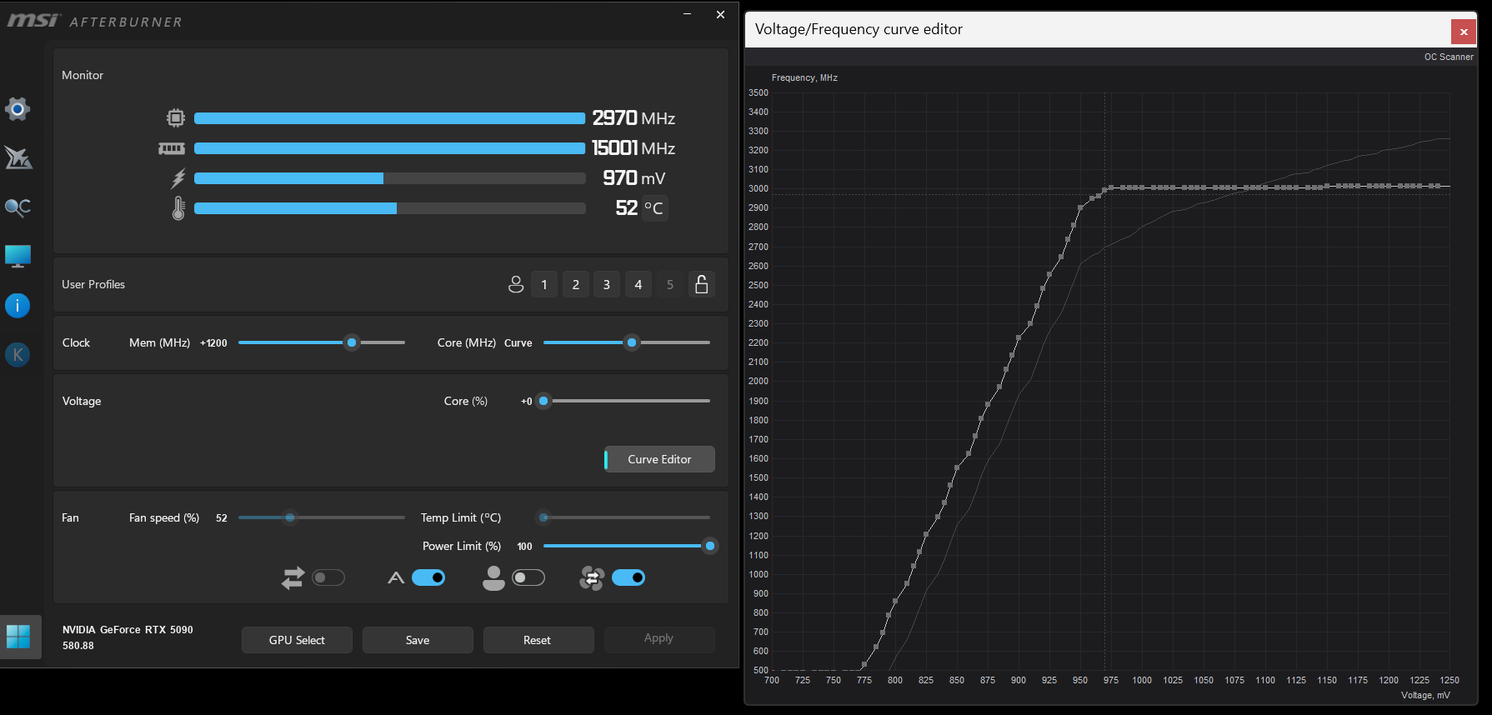Click the '970 mV' voltage reading
The height and width of the screenshot is (715, 1492).
click(x=634, y=178)
